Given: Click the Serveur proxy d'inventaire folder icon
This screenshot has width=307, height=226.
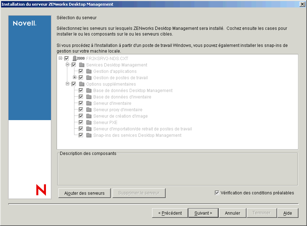Looking at the screenshot, I should click(88, 109).
